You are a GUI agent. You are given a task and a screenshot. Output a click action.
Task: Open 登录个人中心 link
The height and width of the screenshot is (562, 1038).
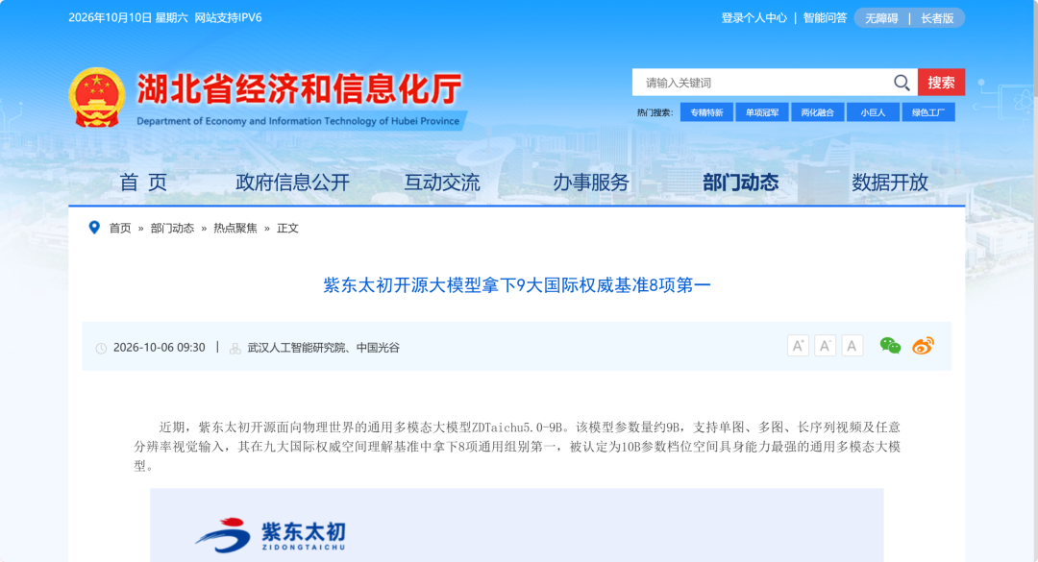754,18
